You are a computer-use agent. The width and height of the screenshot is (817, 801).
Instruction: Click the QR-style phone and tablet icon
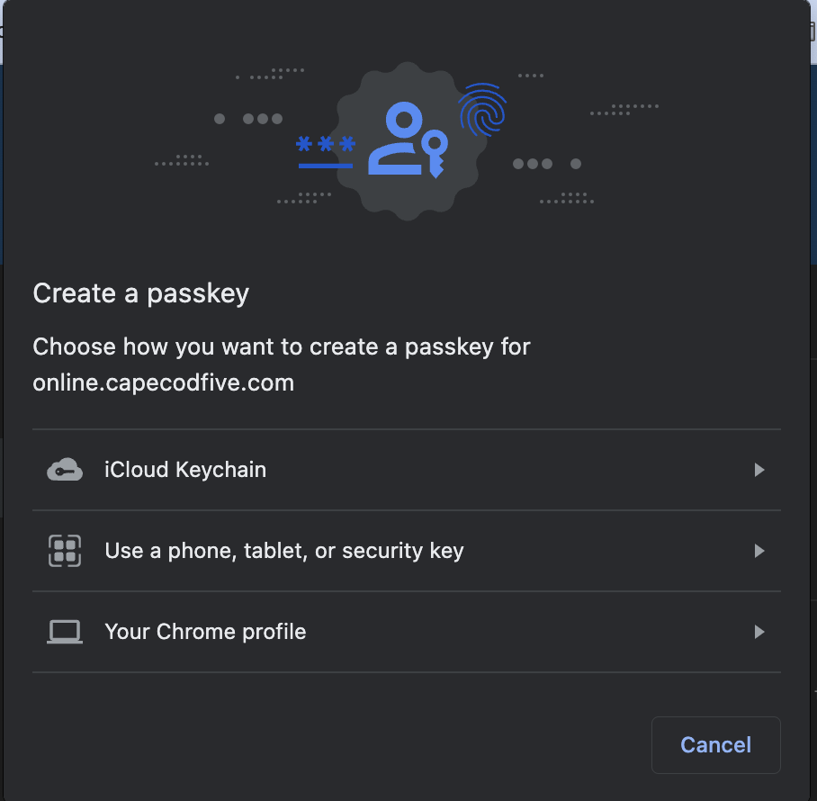pyautogui.click(x=65, y=551)
